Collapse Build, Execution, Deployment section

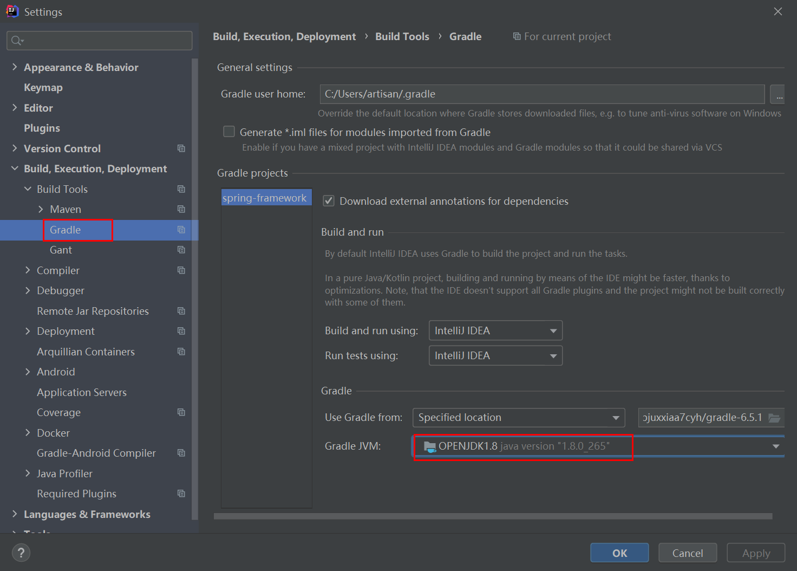click(x=15, y=168)
